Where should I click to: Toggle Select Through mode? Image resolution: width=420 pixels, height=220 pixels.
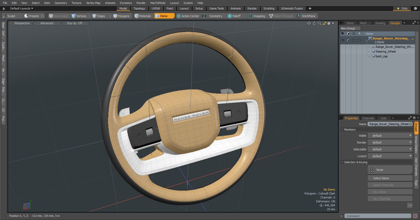(x=281, y=16)
